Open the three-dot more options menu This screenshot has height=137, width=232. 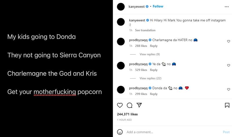(x=226, y=6)
